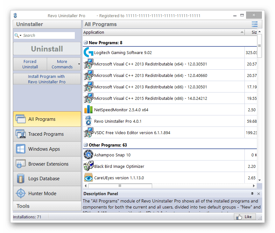Click the Black Bird Image Optimizer icon
Screen dimensions: 275x233
click(x=88, y=166)
